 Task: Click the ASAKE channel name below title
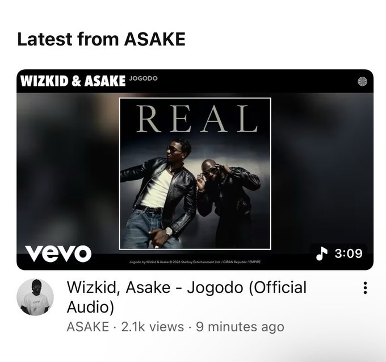(x=88, y=327)
